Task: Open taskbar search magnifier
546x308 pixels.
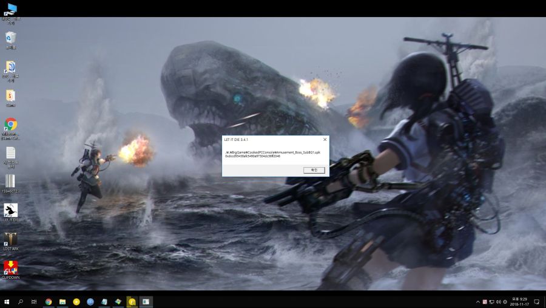Action: point(21,301)
